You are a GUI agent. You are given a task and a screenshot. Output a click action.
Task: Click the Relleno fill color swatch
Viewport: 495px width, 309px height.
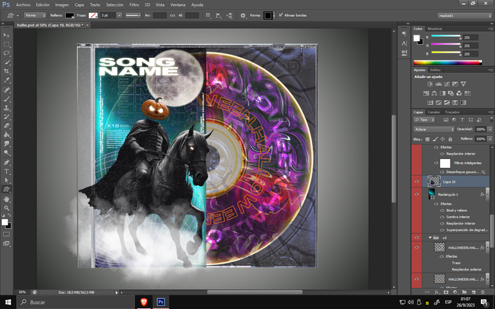(x=70, y=15)
